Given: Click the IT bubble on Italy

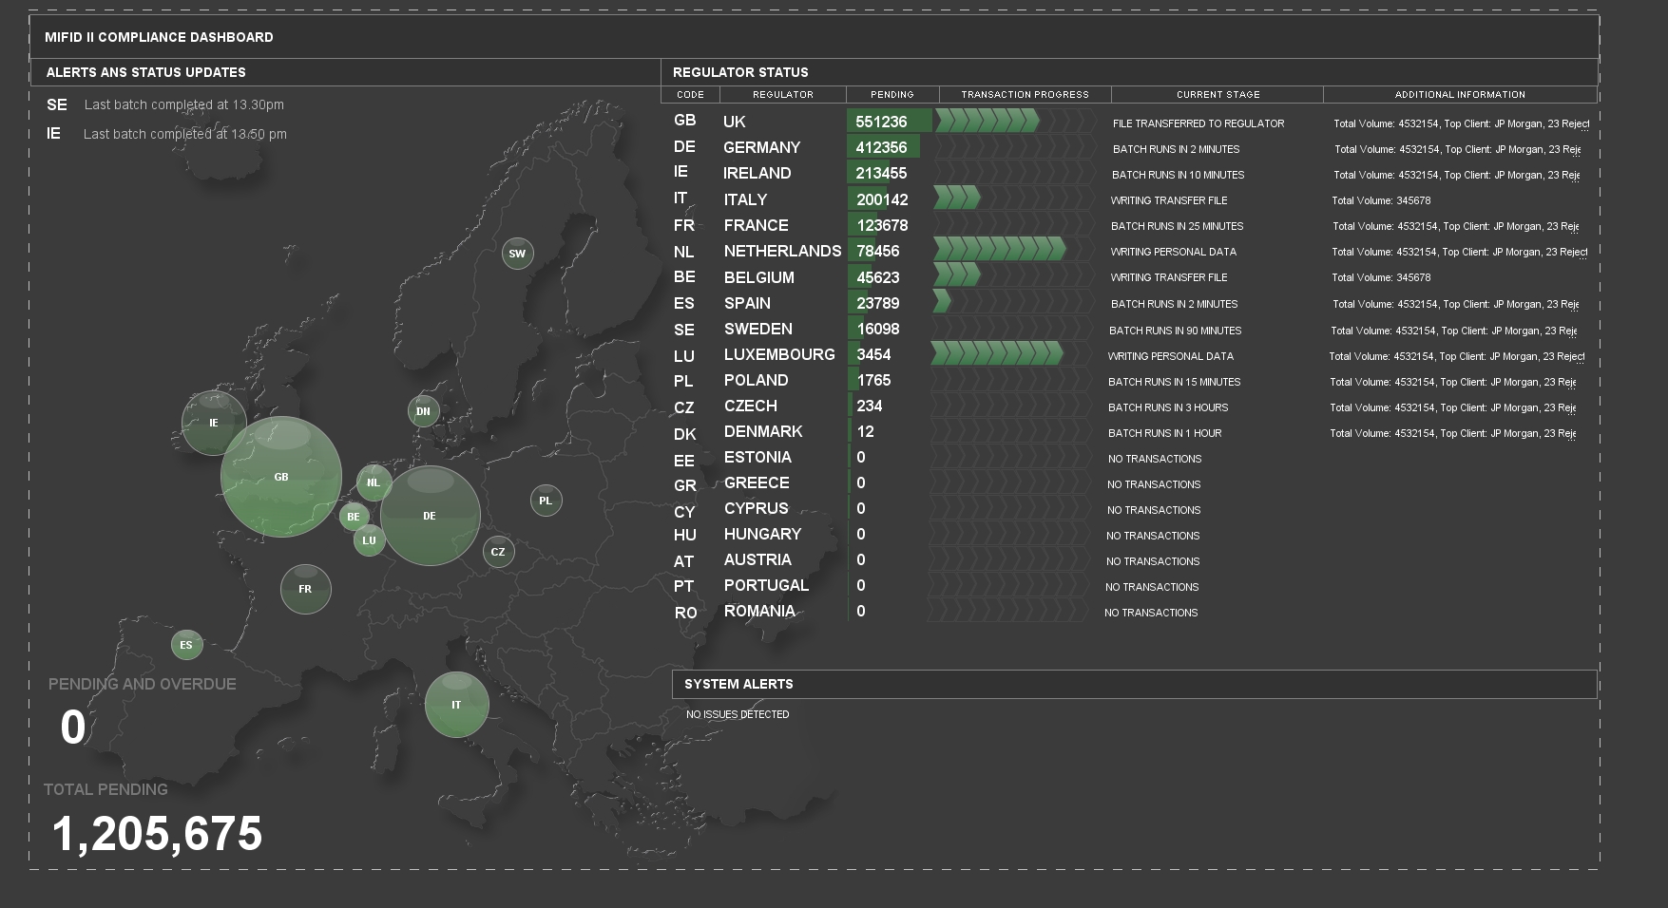Looking at the screenshot, I should tap(456, 704).
